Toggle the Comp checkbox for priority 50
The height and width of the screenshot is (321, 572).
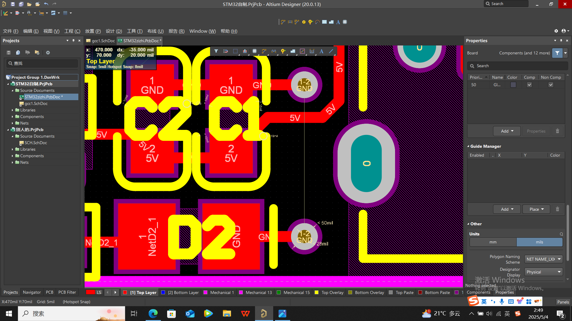pyautogui.click(x=529, y=85)
